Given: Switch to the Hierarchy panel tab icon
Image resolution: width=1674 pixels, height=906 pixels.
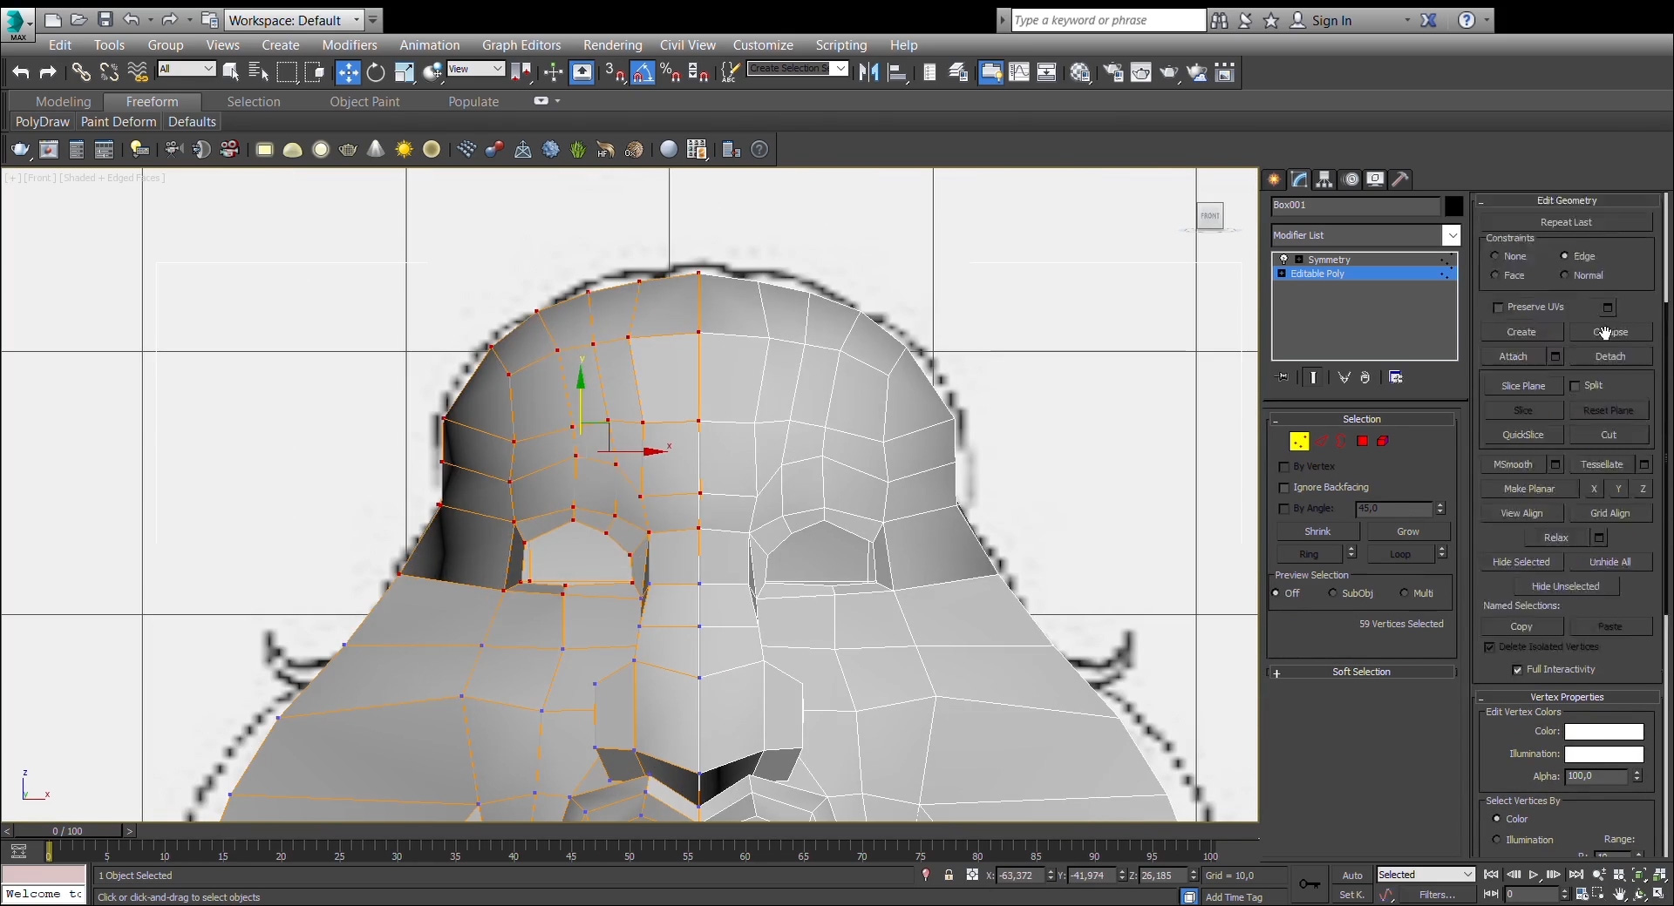Looking at the screenshot, I should pyautogui.click(x=1324, y=179).
